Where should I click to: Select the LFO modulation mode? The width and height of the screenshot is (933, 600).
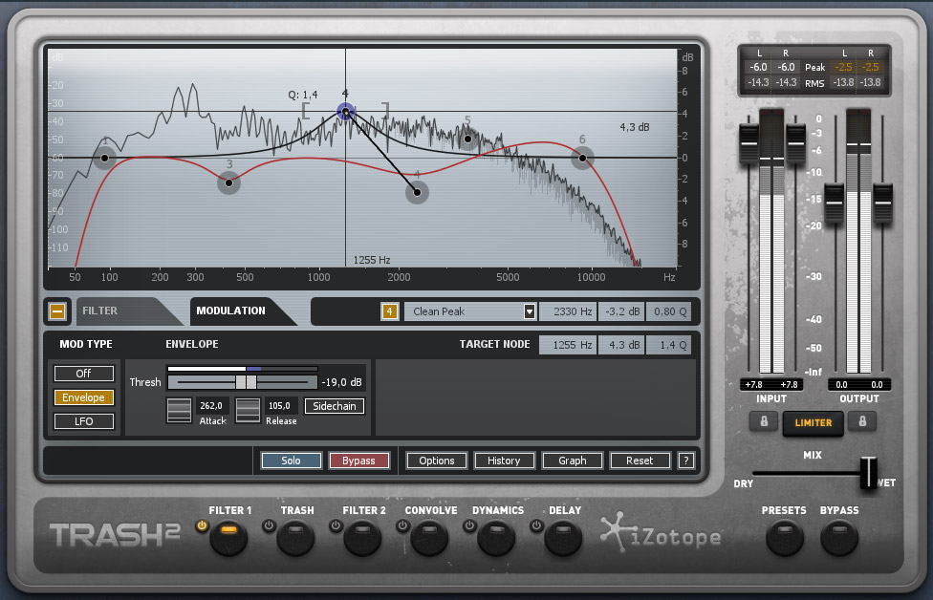[x=83, y=420]
